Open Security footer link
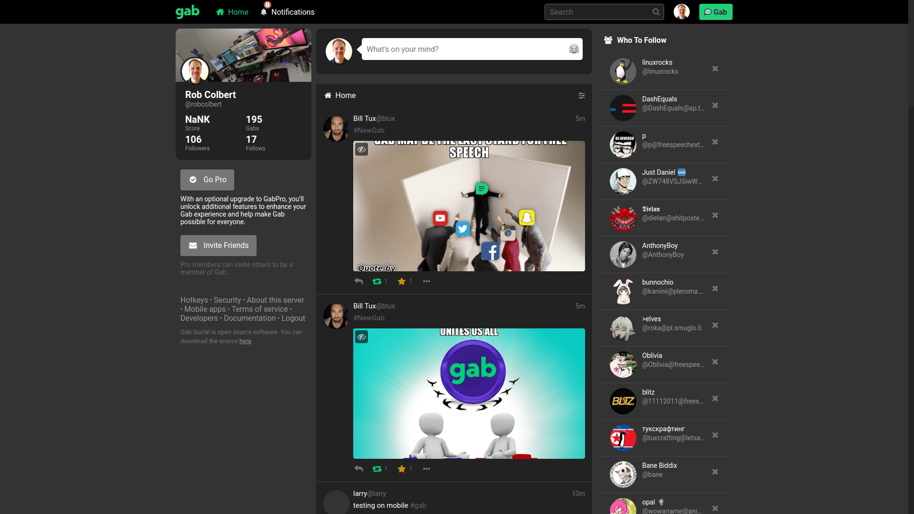 point(227,300)
